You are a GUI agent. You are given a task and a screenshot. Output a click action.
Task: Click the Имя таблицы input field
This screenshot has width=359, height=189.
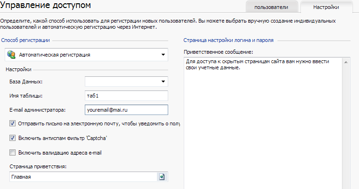click(126, 96)
